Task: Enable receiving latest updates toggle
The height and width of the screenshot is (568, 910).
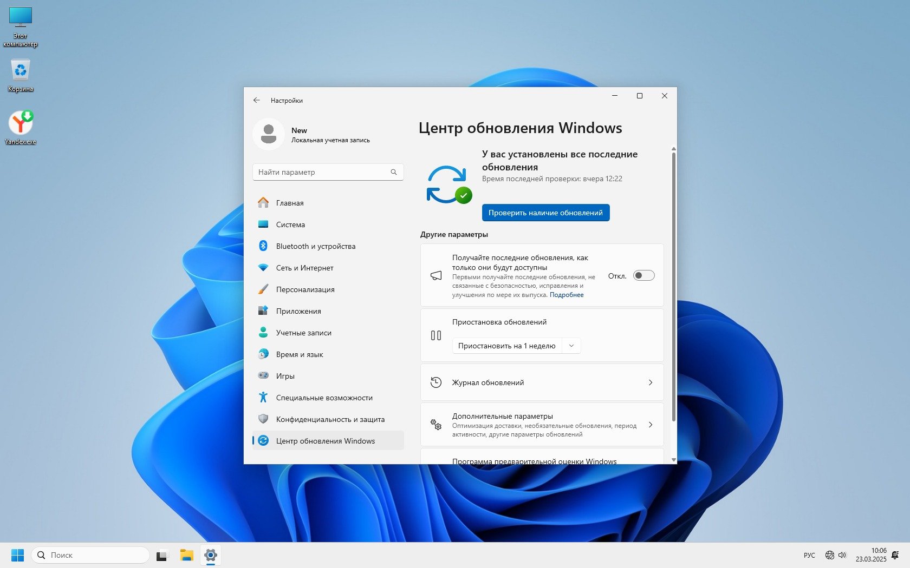Action: 643,276
